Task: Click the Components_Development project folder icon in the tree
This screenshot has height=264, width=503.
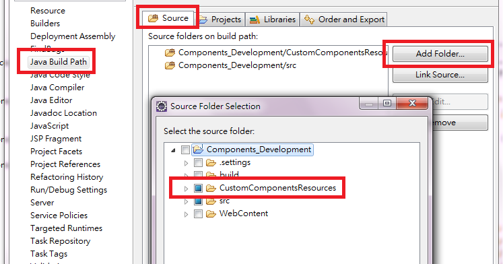Action: (198, 150)
